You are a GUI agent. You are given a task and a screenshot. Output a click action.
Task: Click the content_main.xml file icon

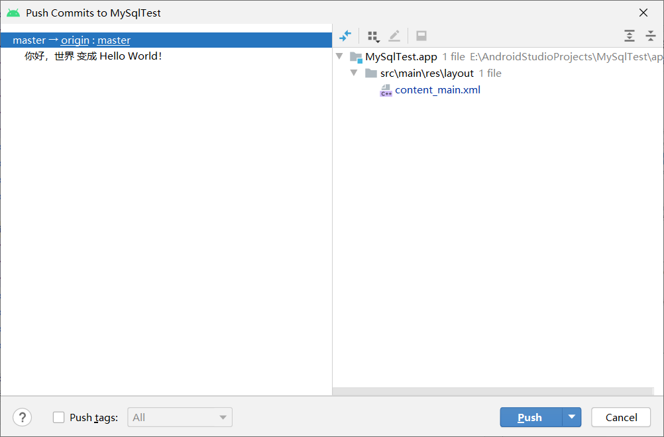coord(386,90)
